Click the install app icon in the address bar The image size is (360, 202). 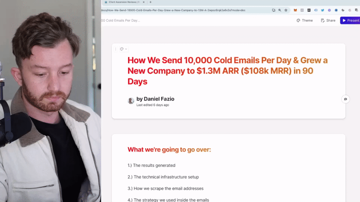pos(274,10)
